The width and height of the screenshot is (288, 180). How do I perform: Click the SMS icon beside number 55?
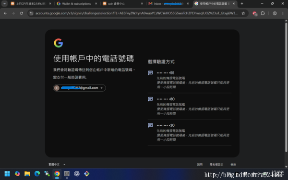(x=150, y=73)
